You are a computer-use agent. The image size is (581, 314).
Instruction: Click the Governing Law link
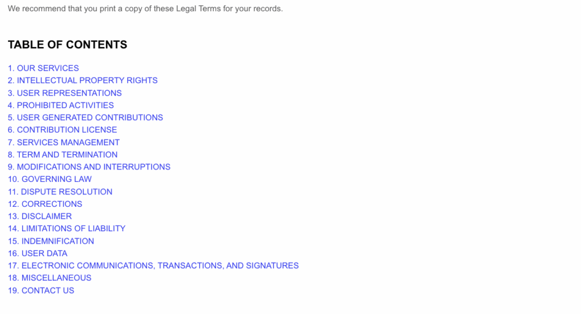50,179
